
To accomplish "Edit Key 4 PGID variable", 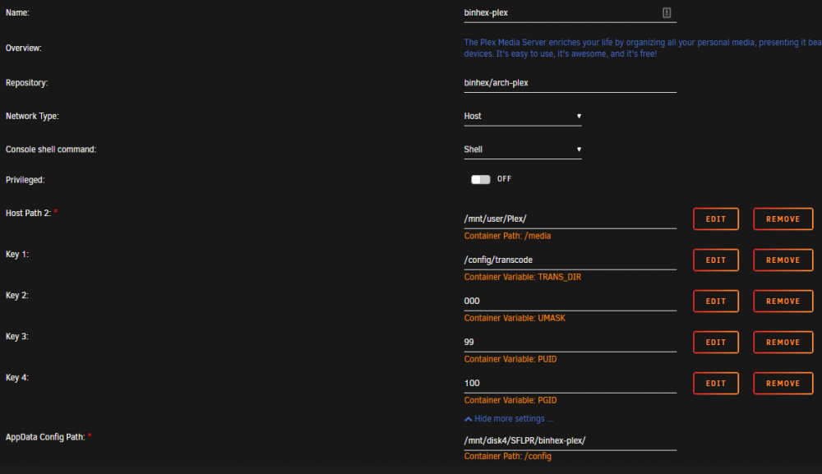I will (716, 384).
